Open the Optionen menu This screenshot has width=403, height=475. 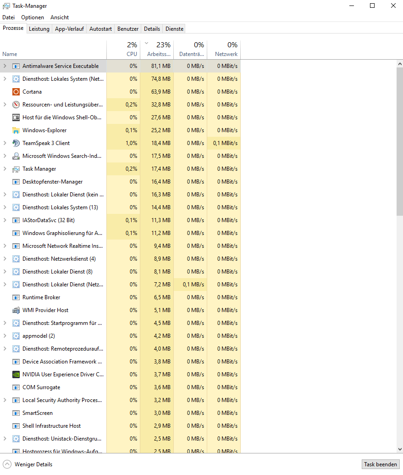[33, 17]
